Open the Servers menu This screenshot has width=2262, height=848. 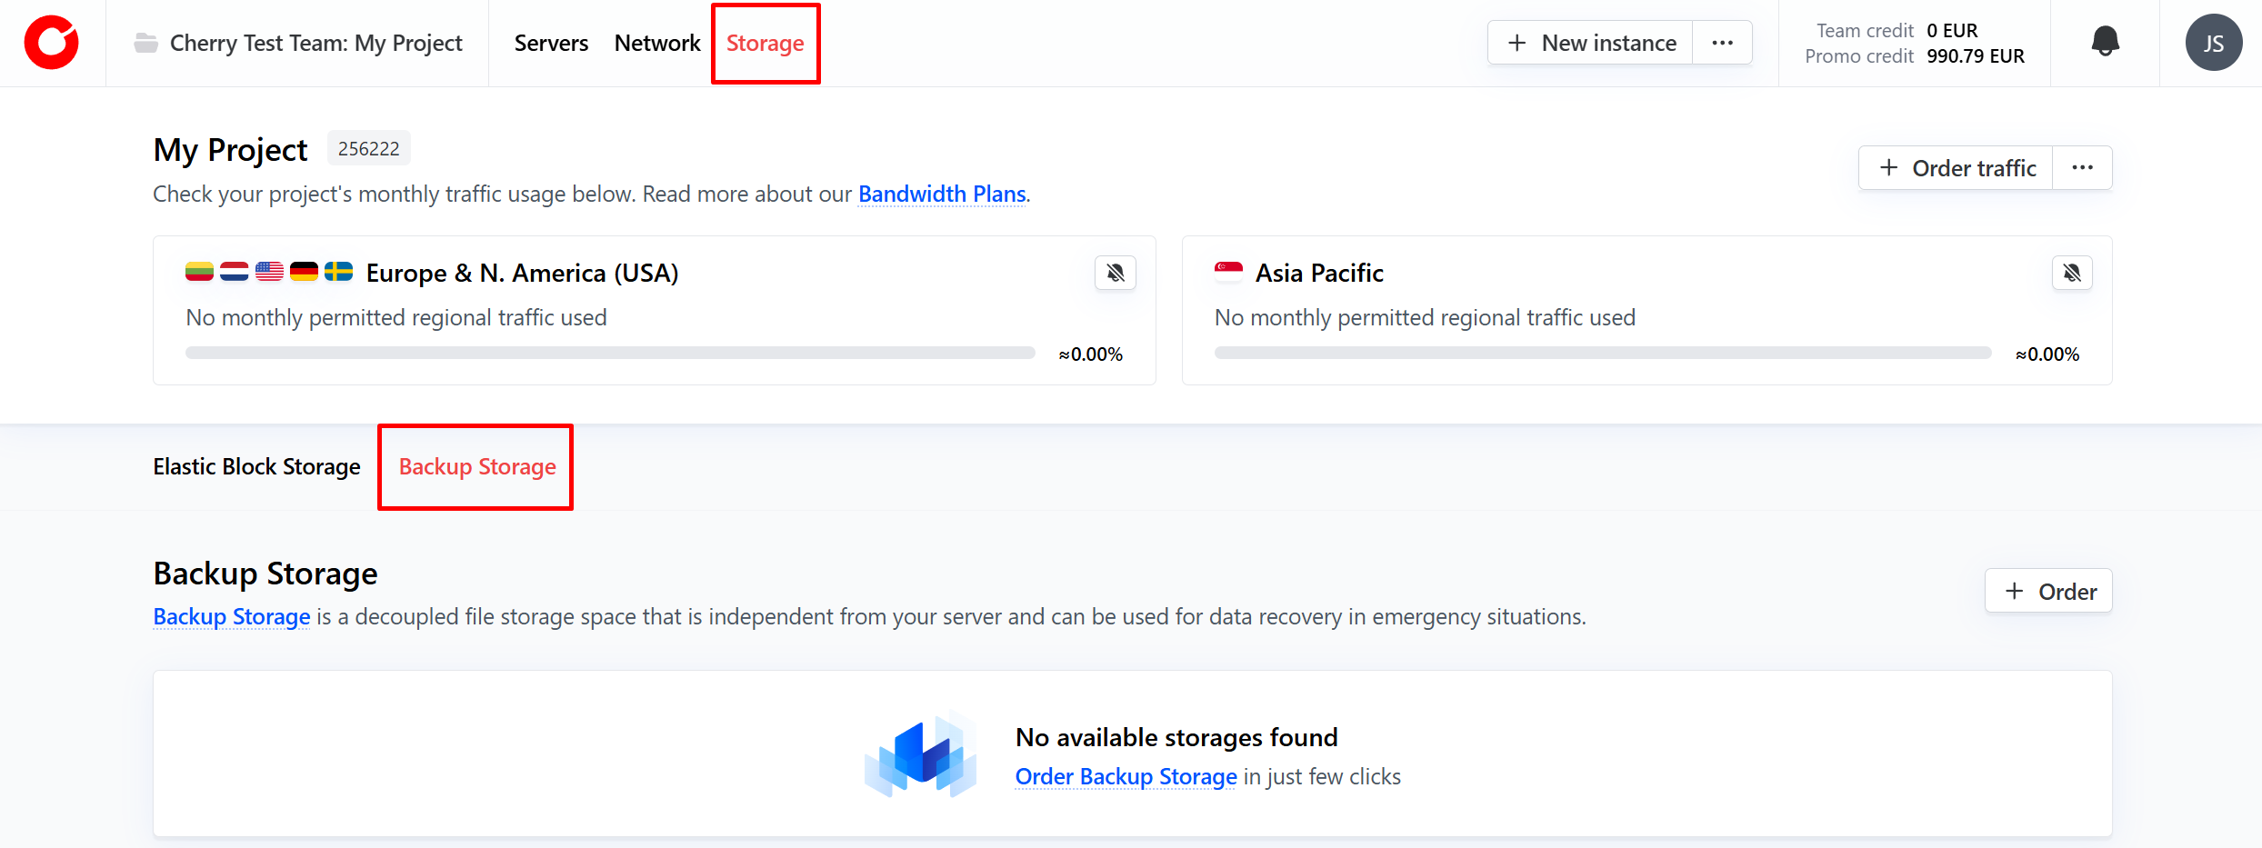(x=551, y=43)
